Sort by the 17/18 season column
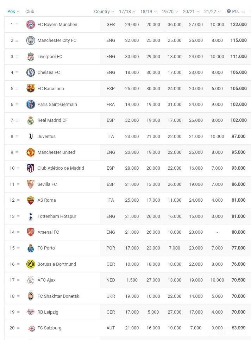This screenshot has width=251, height=340. tap(127, 11)
